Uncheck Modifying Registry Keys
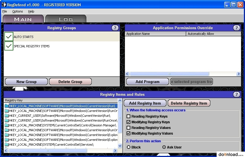 pyautogui.click(x=128, y=122)
